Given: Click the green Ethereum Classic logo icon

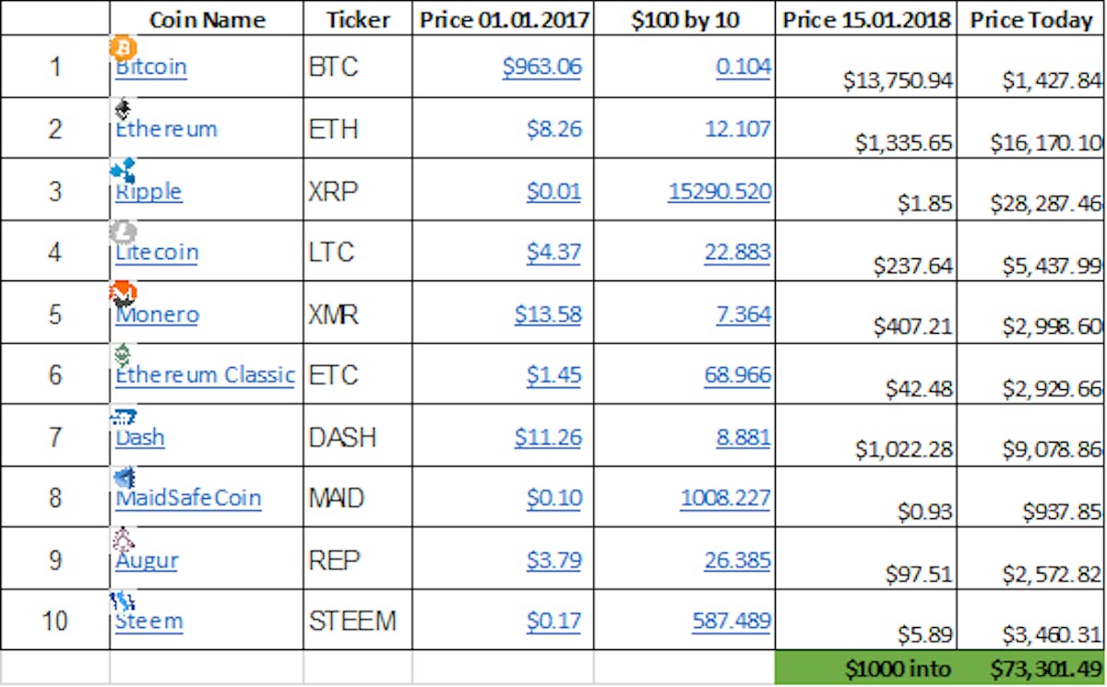Looking at the screenshot, I should point(122,355).
